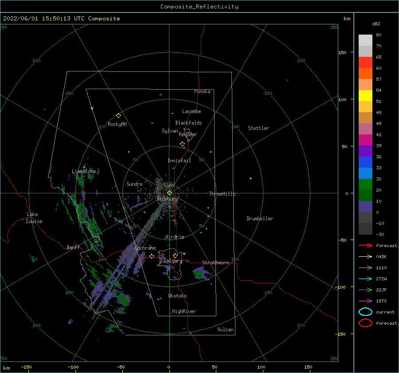This screenshot has width=399, height=373.
Task: Click the light blue 30-33 dBZ swatch
Action: 365,173
